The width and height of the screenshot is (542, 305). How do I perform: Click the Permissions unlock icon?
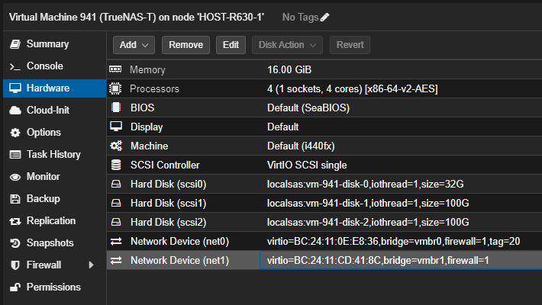pyautogui.click(x=15, y=287)
